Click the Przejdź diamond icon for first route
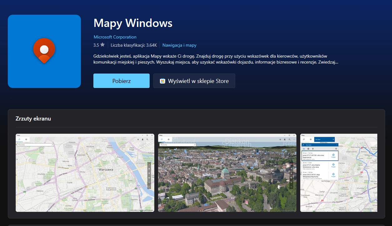Screen dimensions: 392x226 tap(334, 155)
